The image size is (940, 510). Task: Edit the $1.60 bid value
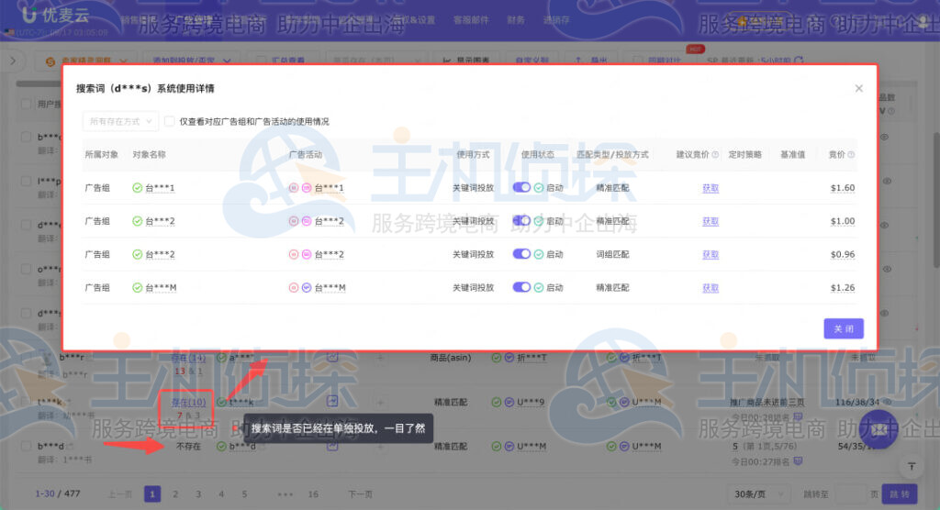click(x=843, y=188)
